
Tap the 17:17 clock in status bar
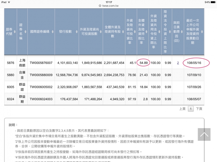click(109, 2)
